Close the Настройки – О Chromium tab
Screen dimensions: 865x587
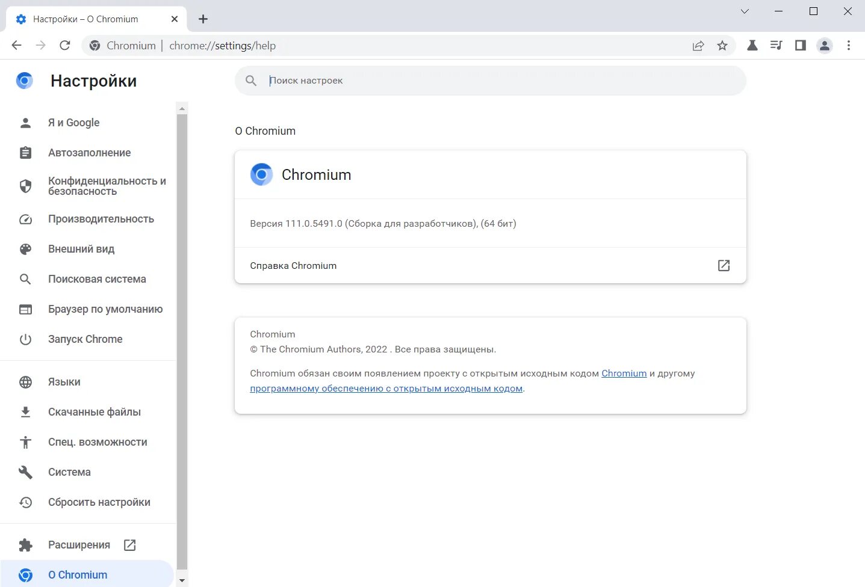[x=175, y=19]
